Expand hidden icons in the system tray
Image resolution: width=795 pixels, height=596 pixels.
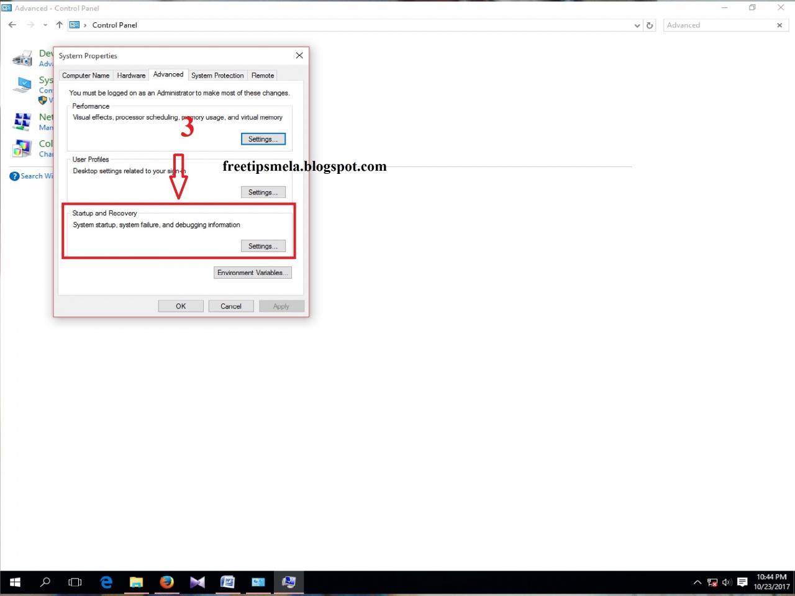(x=697, y=582)
